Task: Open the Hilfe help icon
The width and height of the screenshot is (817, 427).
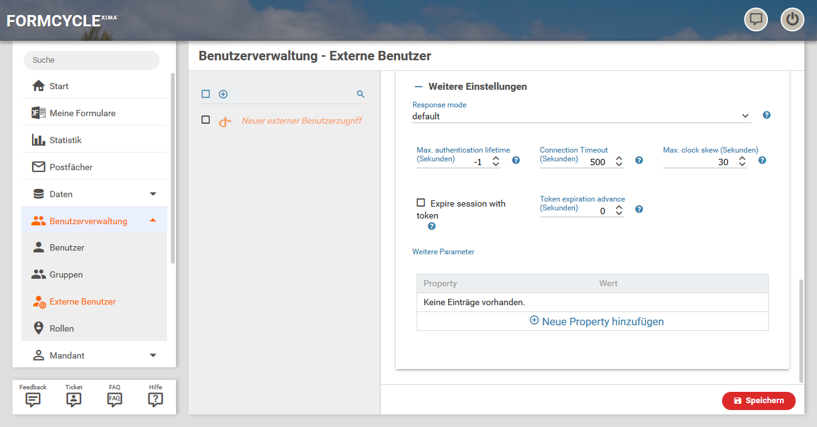Action: [155, 397]
